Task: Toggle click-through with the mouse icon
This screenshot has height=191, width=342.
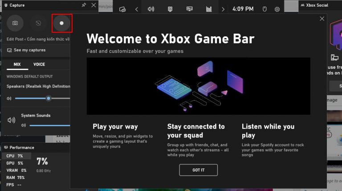Action: [x=264, y=9]
